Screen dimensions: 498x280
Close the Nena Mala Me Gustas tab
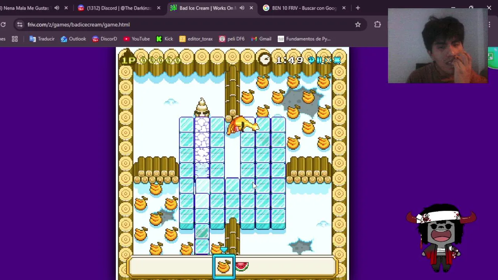[x=66, y=8]
